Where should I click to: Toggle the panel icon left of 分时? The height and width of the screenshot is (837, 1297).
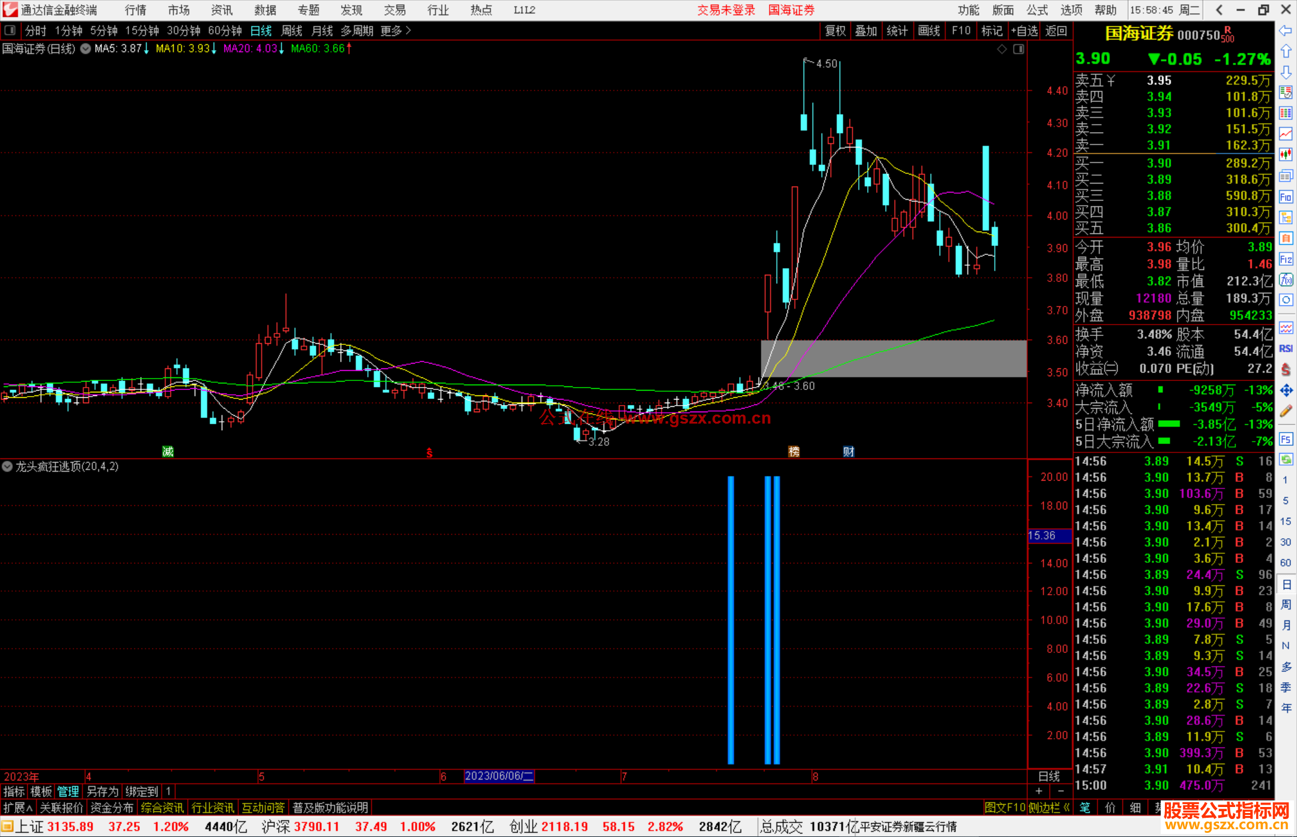(x=10, y=31)
